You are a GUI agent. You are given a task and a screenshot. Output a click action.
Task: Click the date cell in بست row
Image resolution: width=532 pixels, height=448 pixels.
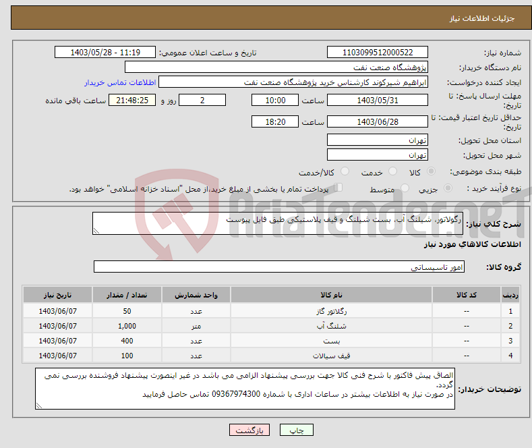58,341
